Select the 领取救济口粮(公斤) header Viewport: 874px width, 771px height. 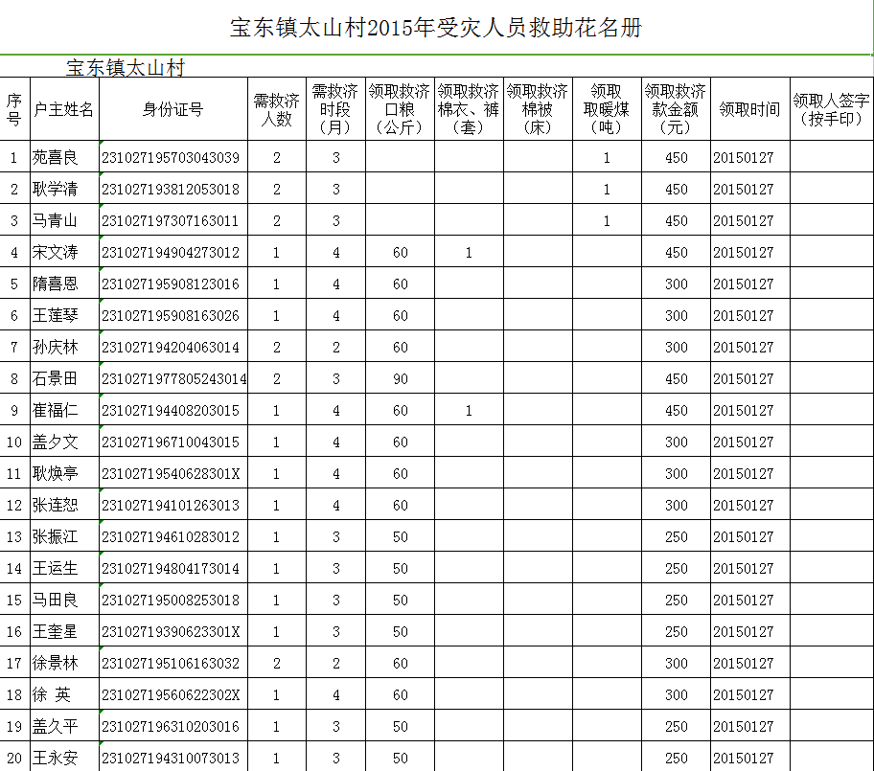[x=400, y=109]
